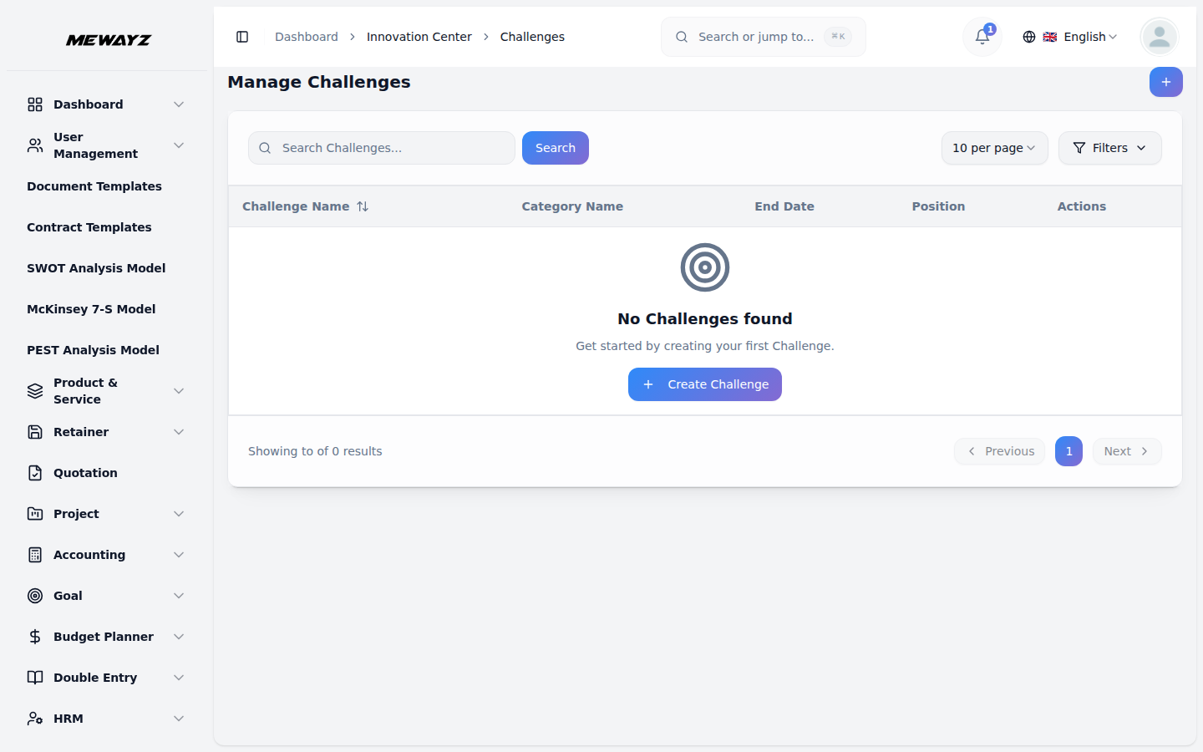Open the notifications bell
This screenshot has width=1203, height=752.
982,37
